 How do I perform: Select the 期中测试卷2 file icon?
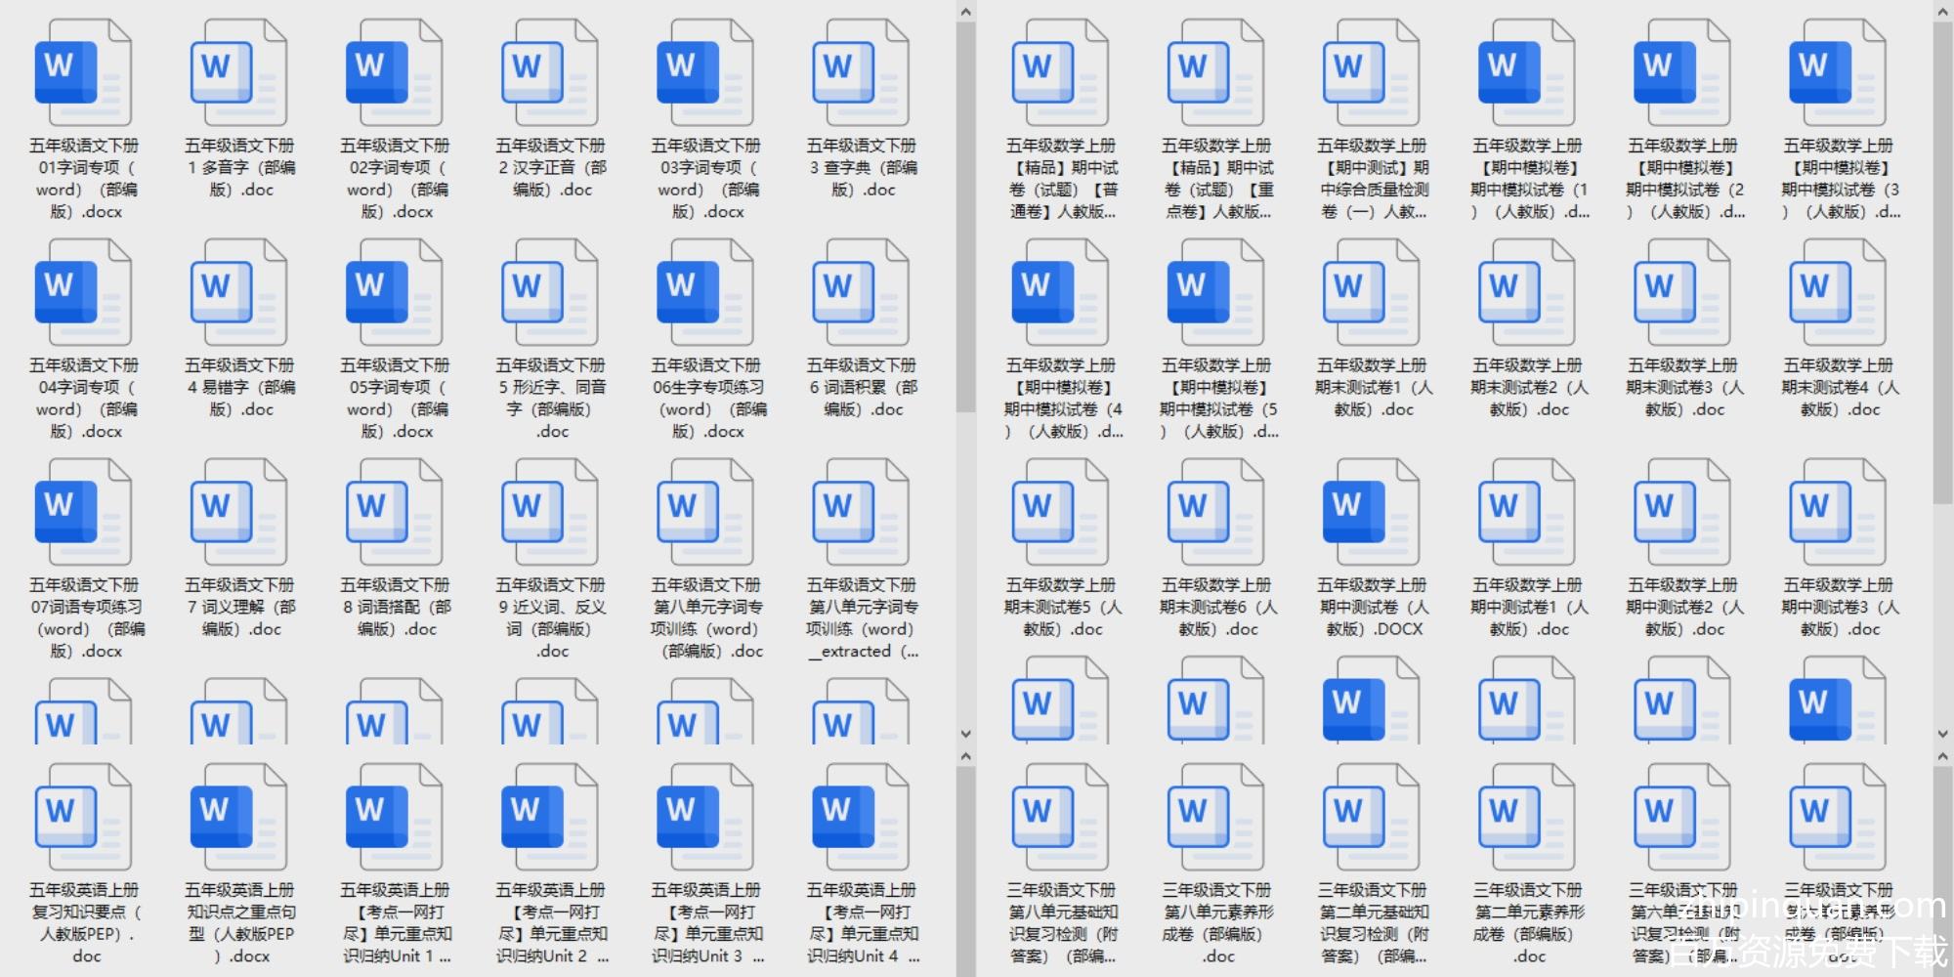1681,513
